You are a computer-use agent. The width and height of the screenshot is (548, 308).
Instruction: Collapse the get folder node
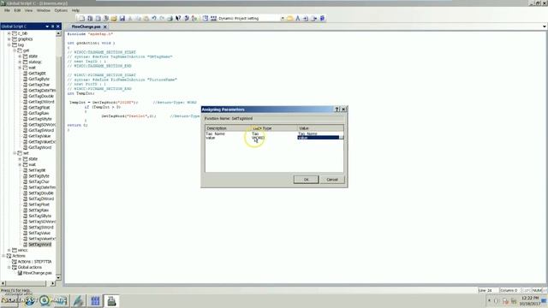[15, 50]
